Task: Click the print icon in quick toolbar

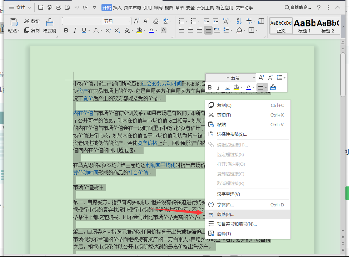Action: pyautogui.click(x=59, y=7)
